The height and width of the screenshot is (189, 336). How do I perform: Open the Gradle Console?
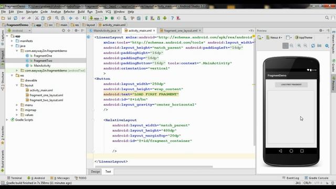(x=317, y=178)
